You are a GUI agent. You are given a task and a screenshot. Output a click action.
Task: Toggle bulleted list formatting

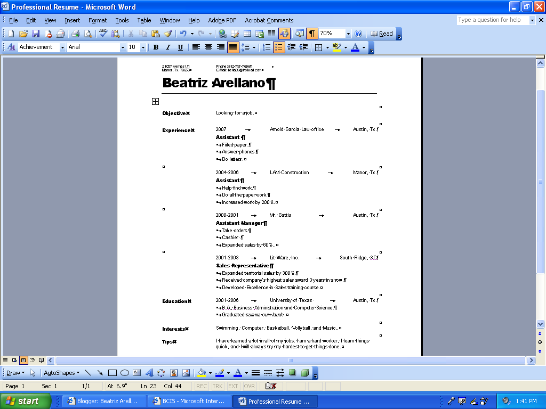279,47
